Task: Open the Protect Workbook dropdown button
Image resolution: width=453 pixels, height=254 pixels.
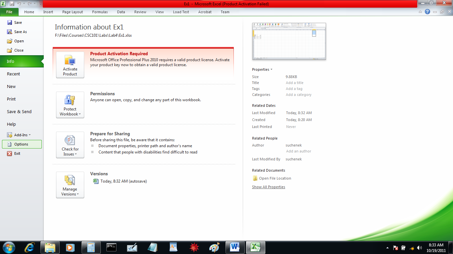Action: (70, 105)
